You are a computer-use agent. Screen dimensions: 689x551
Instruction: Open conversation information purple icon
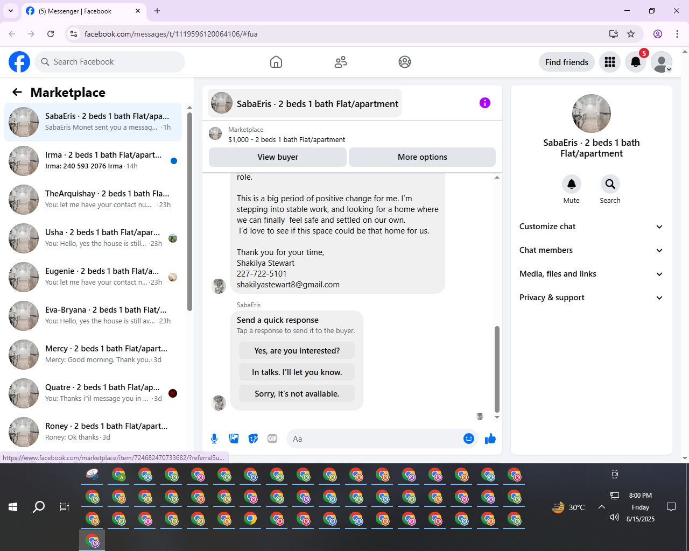point(485,103)
